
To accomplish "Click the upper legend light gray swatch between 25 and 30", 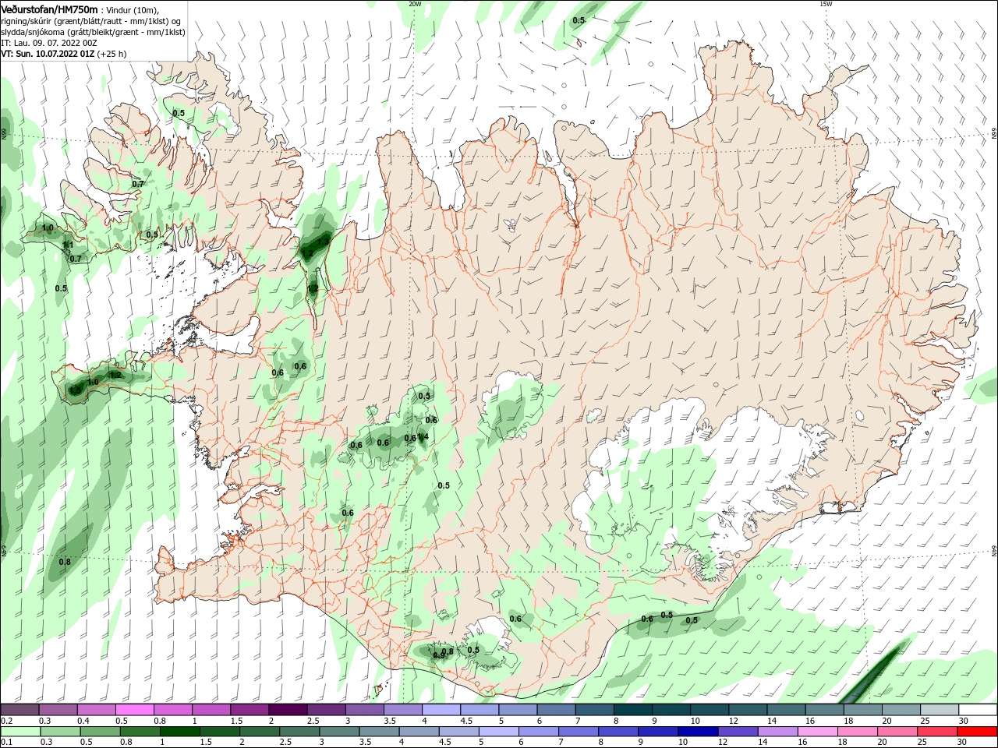I will (940, 710).
